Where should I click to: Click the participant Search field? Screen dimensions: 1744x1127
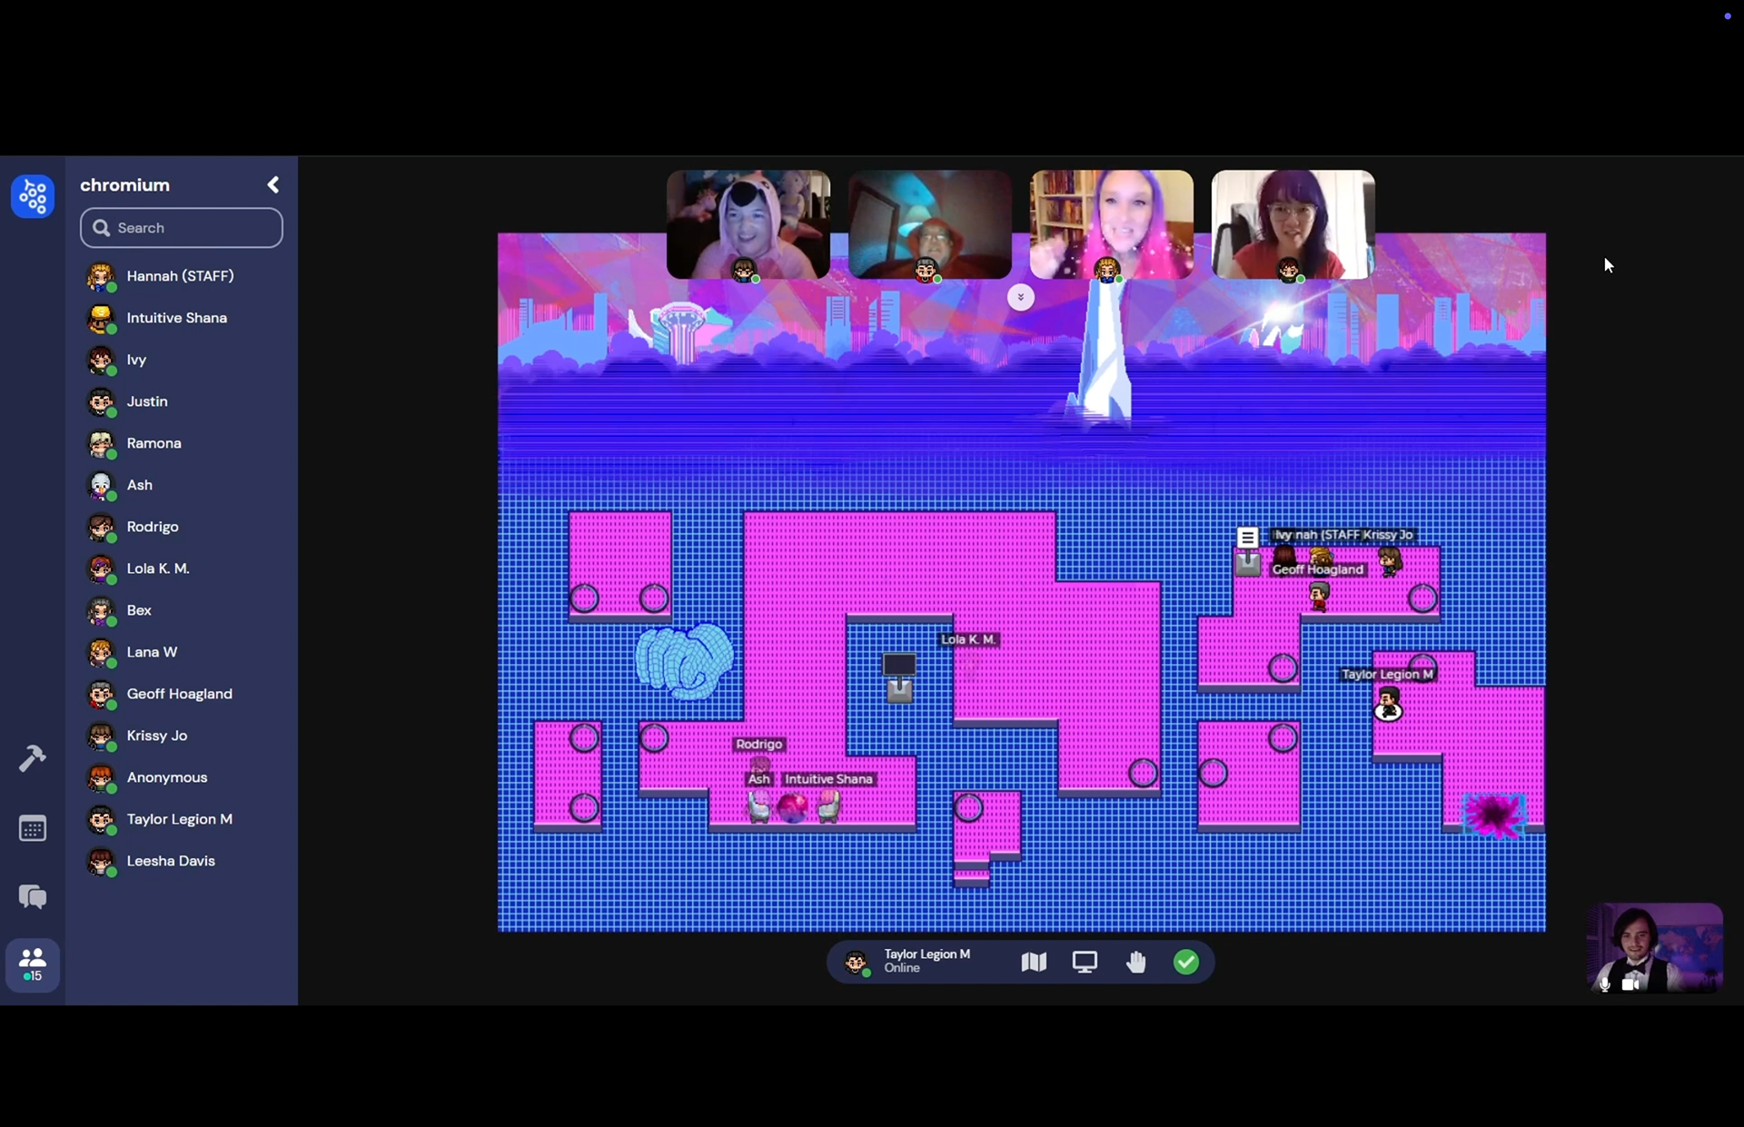tap(182, 228)
